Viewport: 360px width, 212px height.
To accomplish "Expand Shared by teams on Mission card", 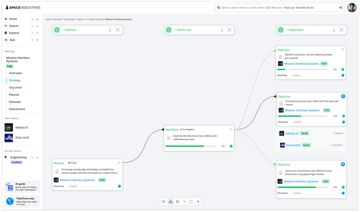I will (119, 186).
